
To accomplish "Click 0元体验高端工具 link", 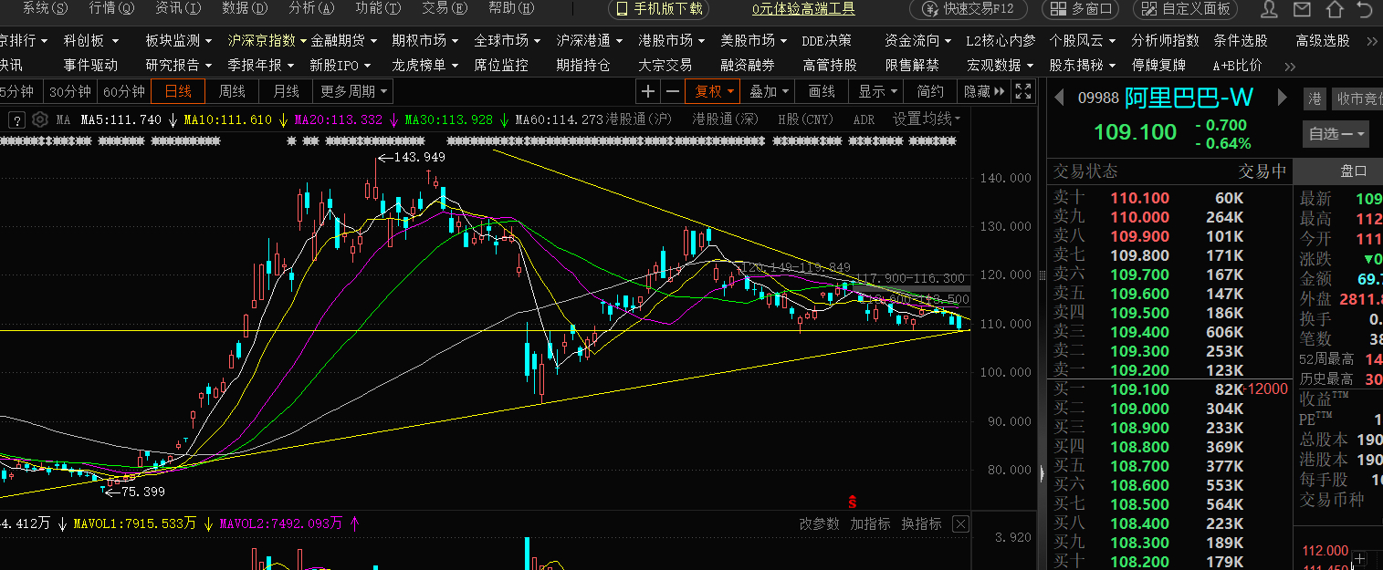I will click(x=803, y=9).
